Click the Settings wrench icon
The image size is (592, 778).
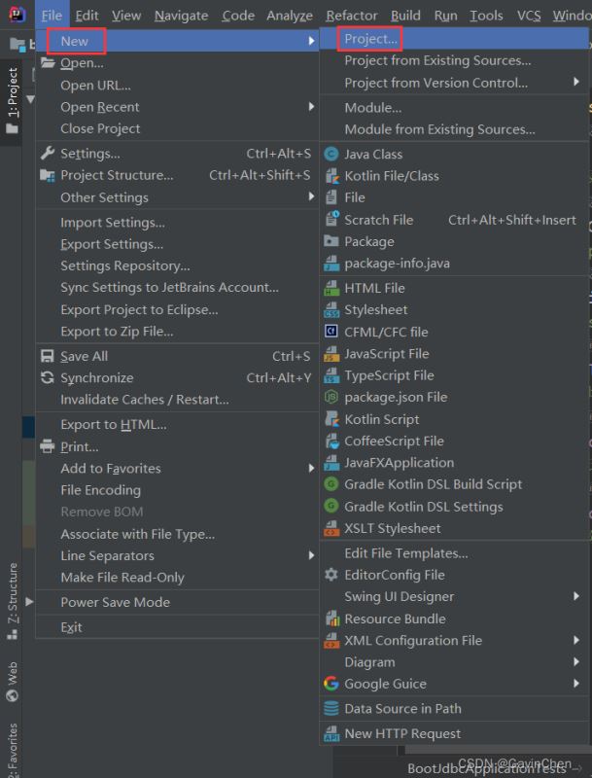click(47, 154)
